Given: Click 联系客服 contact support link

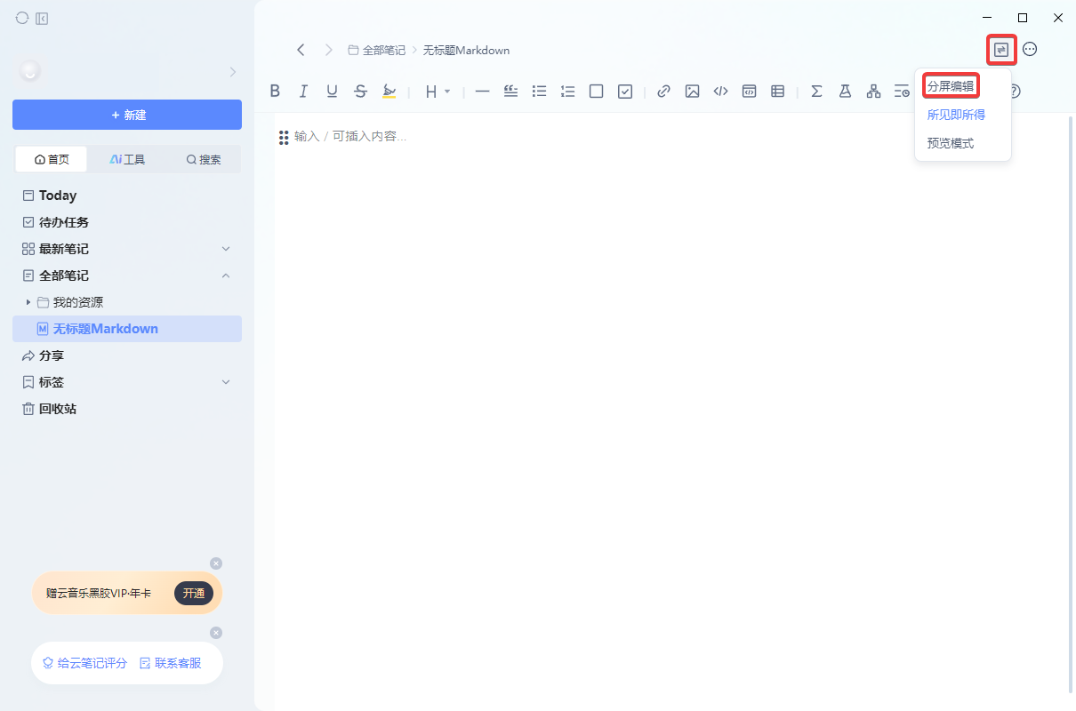Looking at the screenshot, I should point(171,663).
